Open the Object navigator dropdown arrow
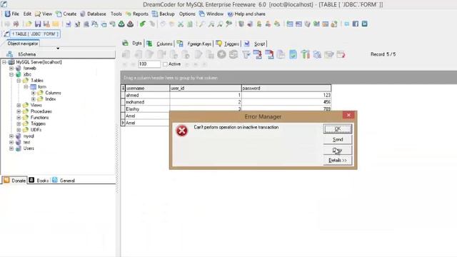 [x=58, y=49]
